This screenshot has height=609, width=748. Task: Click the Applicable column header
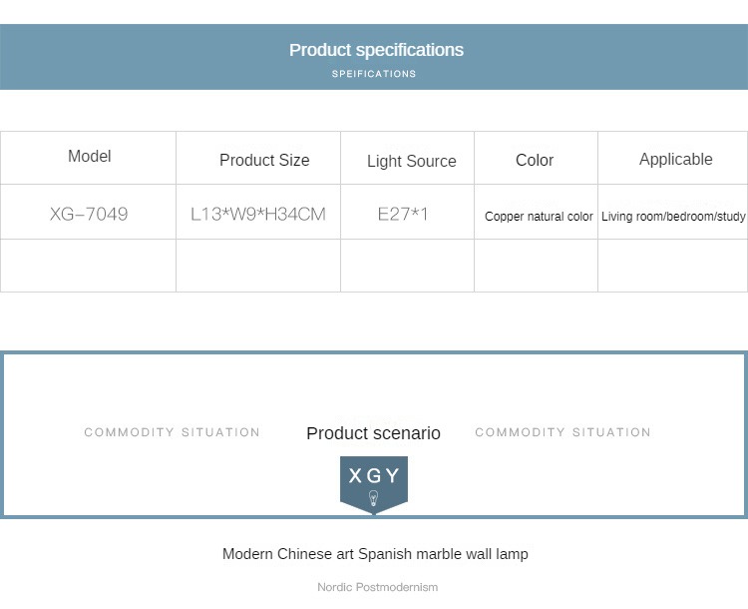coord(675,160)
